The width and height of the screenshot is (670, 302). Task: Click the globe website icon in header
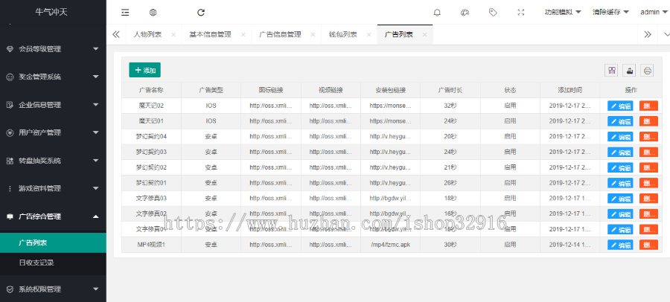pos(153,13)
